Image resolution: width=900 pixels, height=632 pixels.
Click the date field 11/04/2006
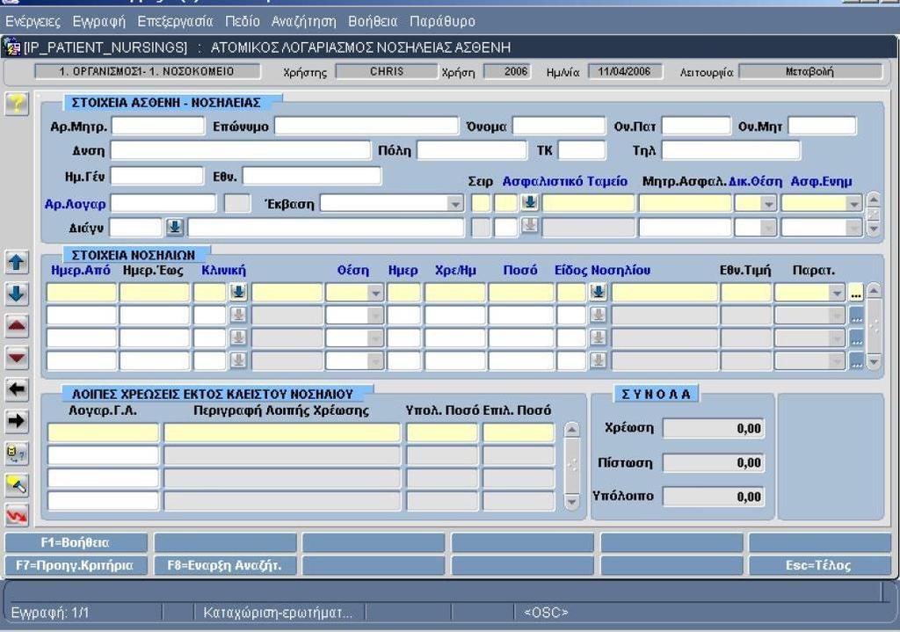tap(625, 71)
